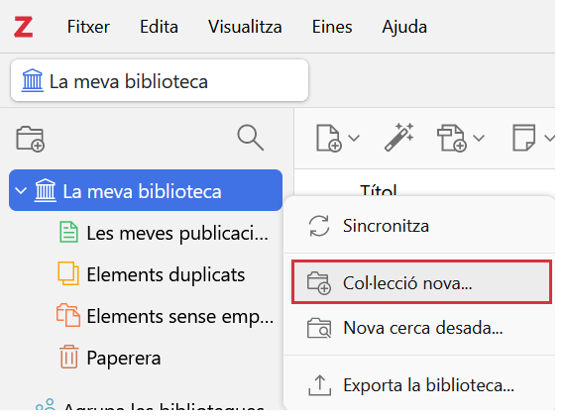566x417 pixels.
Task: Click the add attachment icon
Action: click(x=452, y=138)
